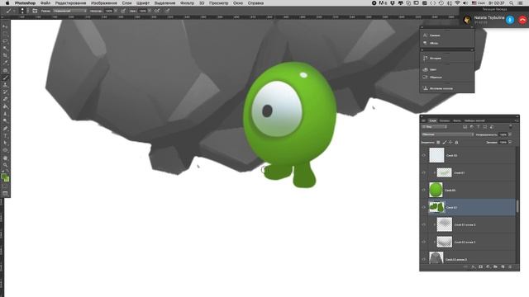This screenshot has width=529, height=297.
Task: Create a new layer group folder
Action: pos(495,266)
